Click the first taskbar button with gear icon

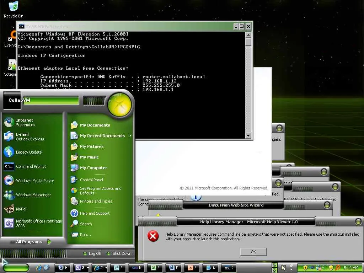tap(63, 268)
